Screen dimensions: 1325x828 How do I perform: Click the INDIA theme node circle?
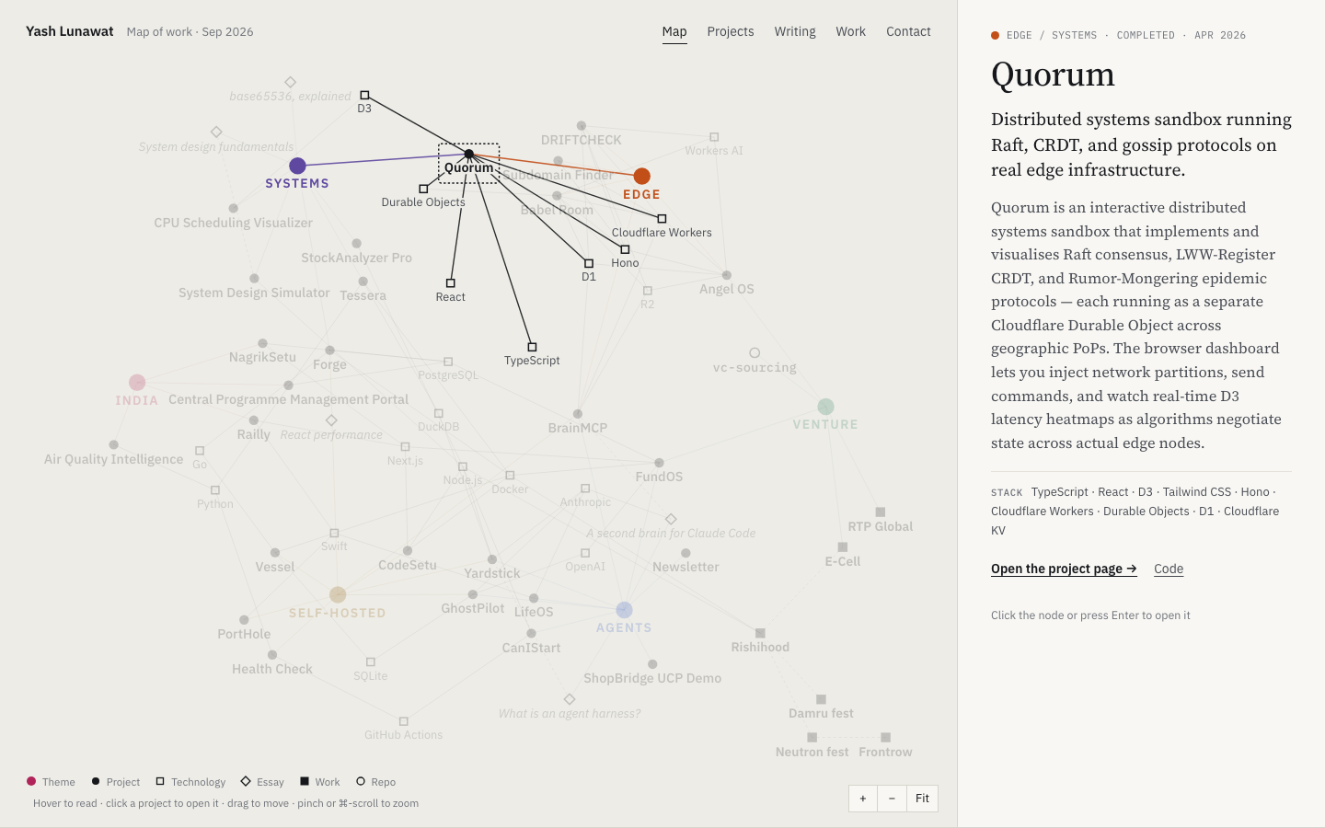click(x=137, y=383)
